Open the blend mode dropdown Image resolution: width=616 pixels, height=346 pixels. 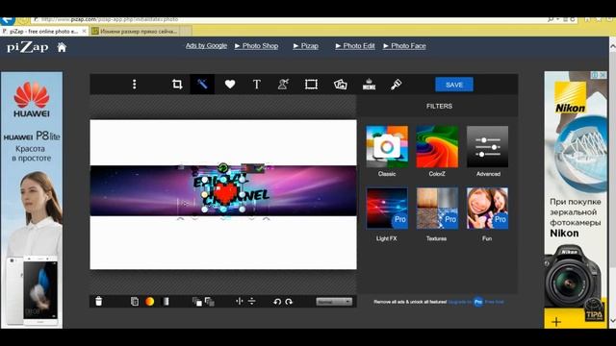pyautogui.click(x=334, y=301)
